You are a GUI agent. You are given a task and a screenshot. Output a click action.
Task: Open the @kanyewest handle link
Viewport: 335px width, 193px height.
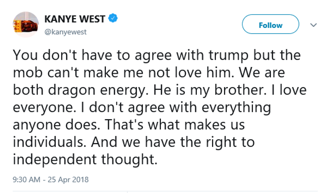pyautogui.click(x=65, y=32)
